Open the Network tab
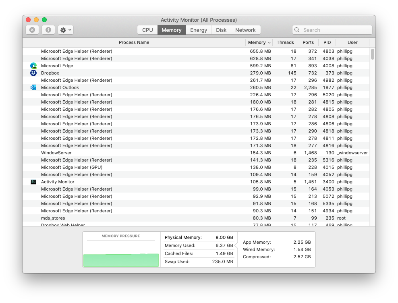The image size is (398, 303). [245, 29]
